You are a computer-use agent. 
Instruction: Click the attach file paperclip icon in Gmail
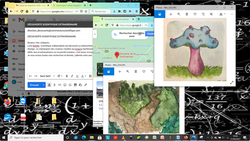pos(54,85)
